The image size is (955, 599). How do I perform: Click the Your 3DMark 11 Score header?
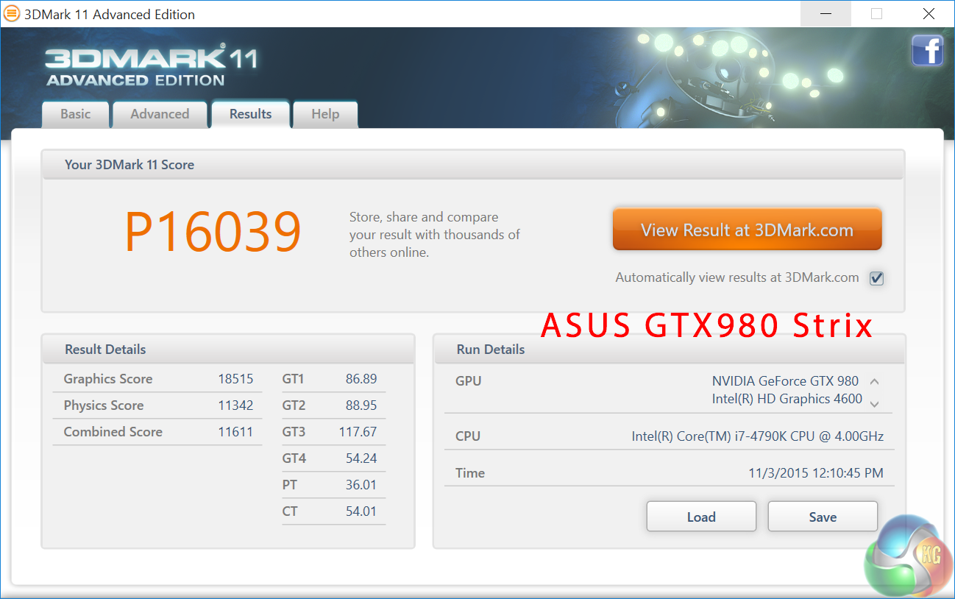pyautogui.click(x=473, y=165)
